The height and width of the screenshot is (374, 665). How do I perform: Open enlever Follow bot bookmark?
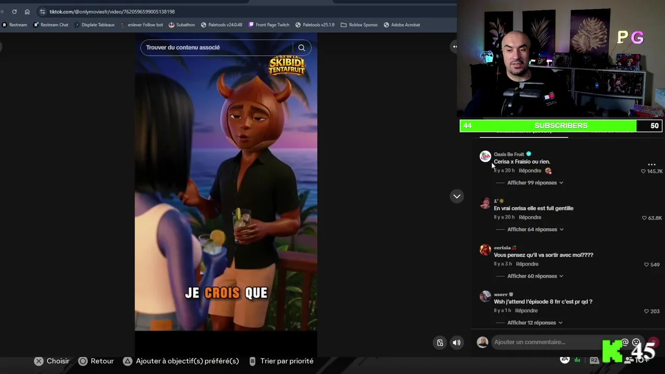tap(141, 24)
